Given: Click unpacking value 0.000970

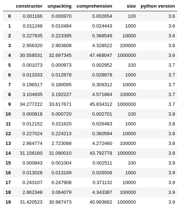Looking at the screenshot, I should pos(61,16).
